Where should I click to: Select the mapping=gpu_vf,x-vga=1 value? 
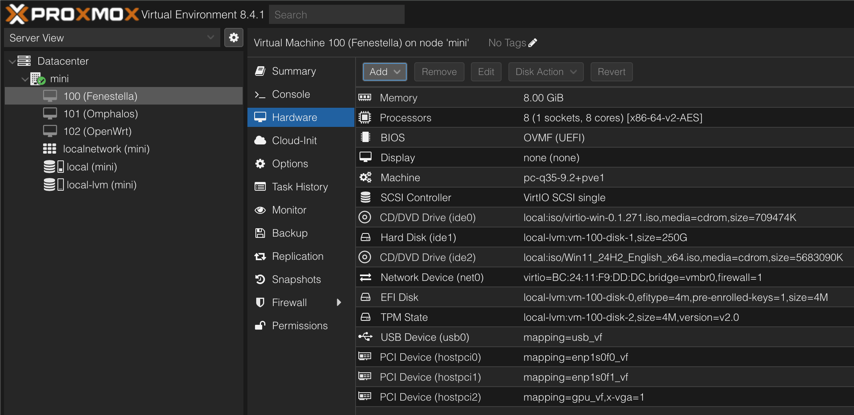tap(584, 397)
